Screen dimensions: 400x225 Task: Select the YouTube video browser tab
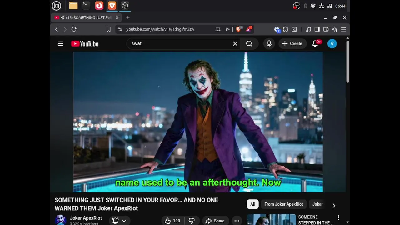click(86, 18)
